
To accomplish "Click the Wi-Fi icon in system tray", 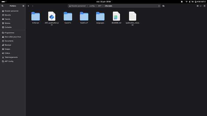I will [x=187, y=2].
